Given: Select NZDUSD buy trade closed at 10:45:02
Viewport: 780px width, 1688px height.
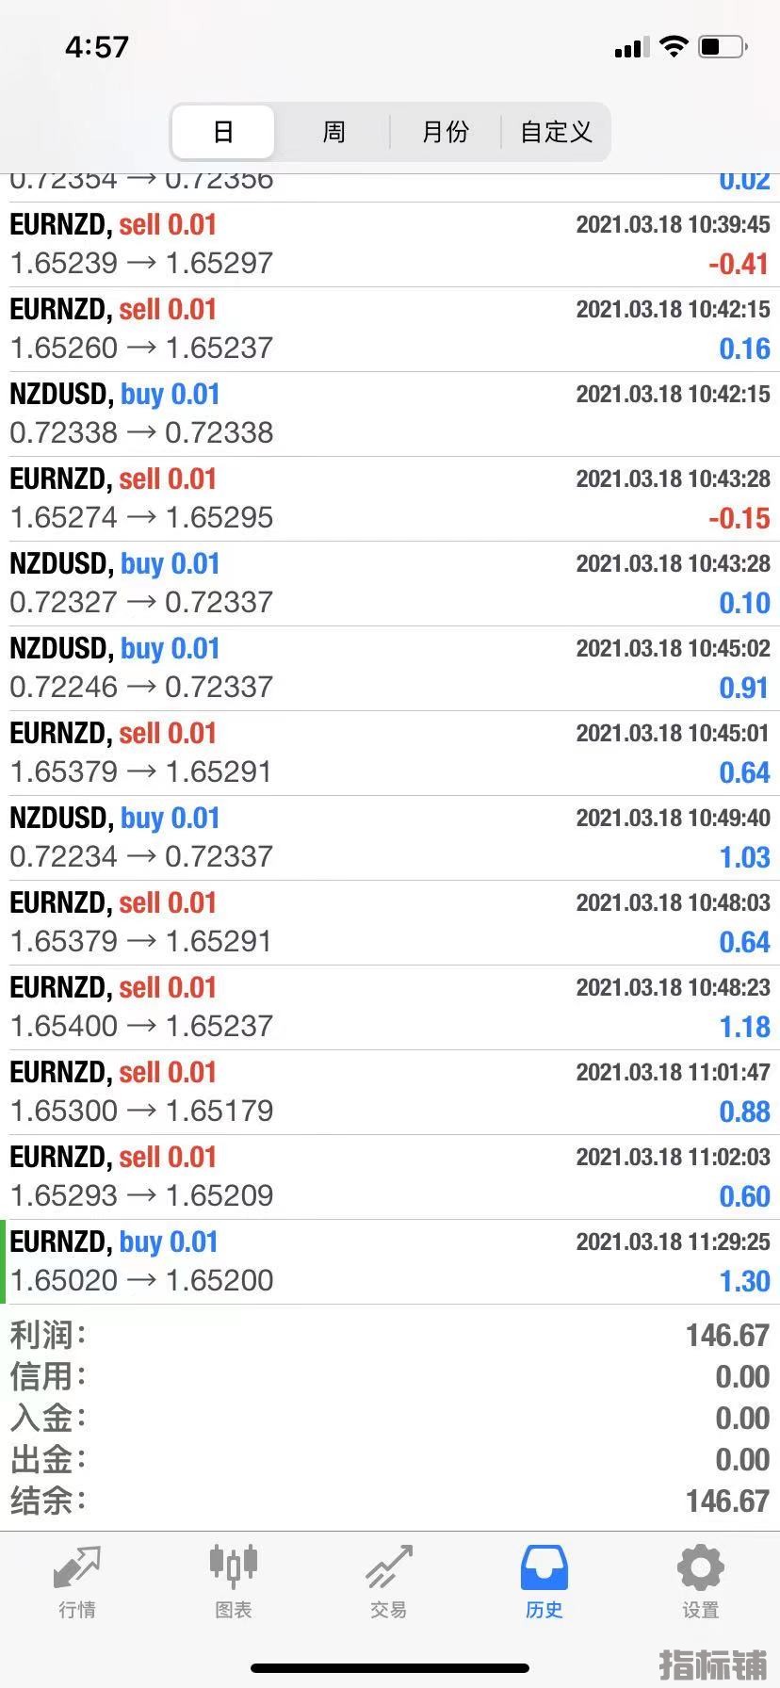Looking at the screenshot, I should pyautogui.click(x=390, y=668).
